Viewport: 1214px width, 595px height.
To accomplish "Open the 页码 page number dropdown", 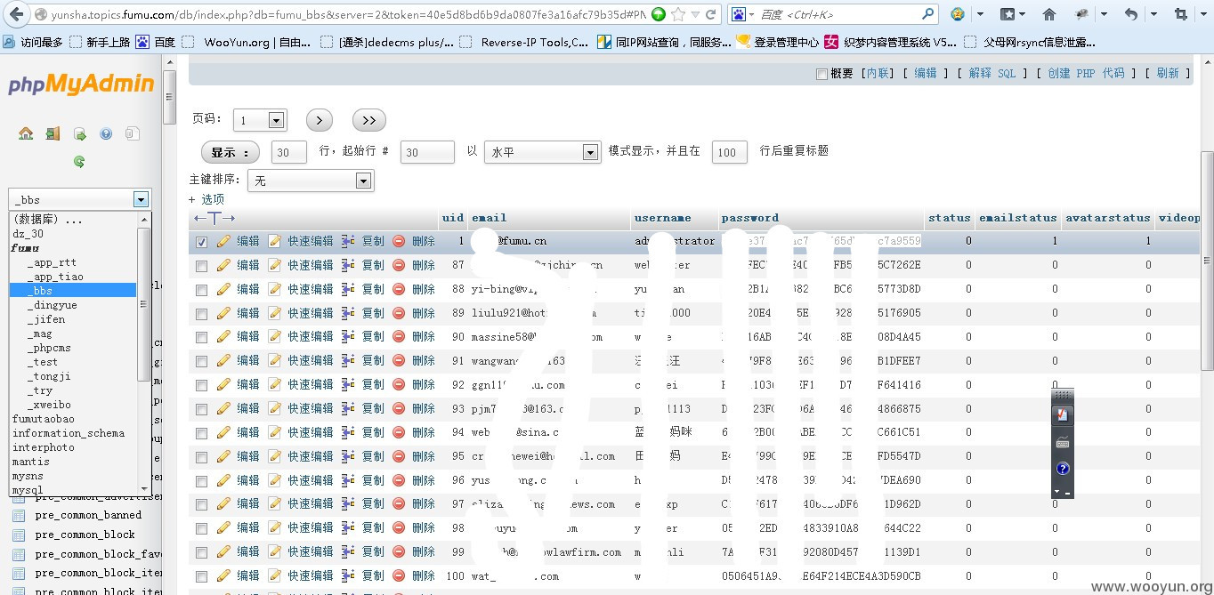I will point(260,120).
